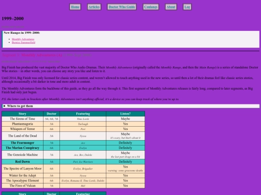The width and height of the screenshot is (261, 195).
Task: Select 'The Spectre of Lanyon Moor' cell
Action: 22,169
